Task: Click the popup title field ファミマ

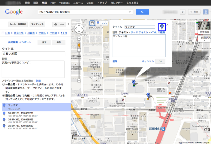Action: 140,27
